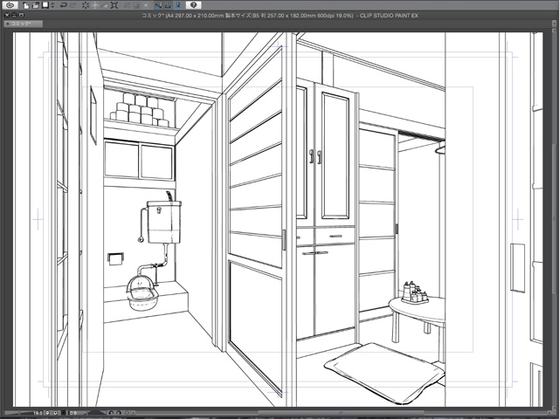Switch to the コミック* canvas tab
Viewport: 559px width, 419px height.
[x=23, y=24]
